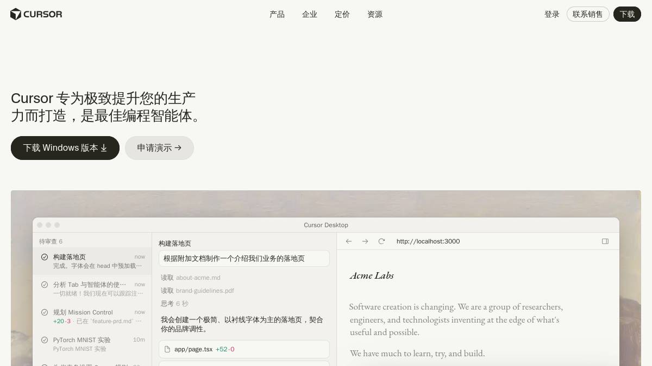Click the prompt box 根据附加文档制作

click(x=244, y=259)
